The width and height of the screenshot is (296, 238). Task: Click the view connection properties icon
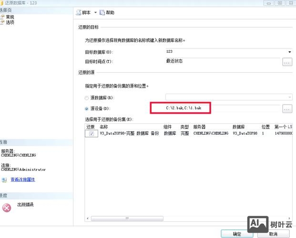4,180
